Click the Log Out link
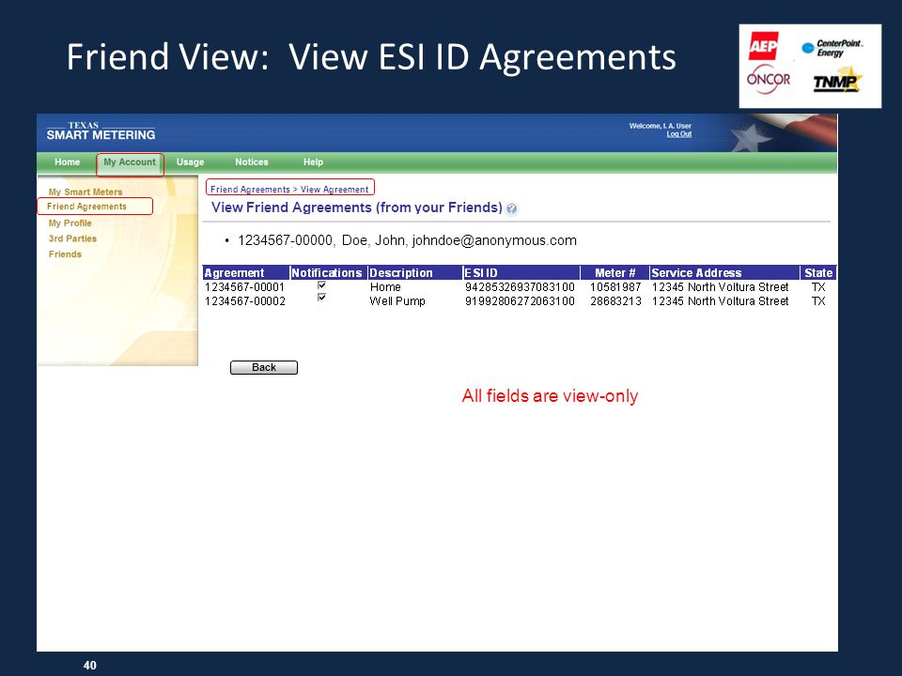Image resolution: width=902 pixels, height=676 pixels. [x=678, y=134]
